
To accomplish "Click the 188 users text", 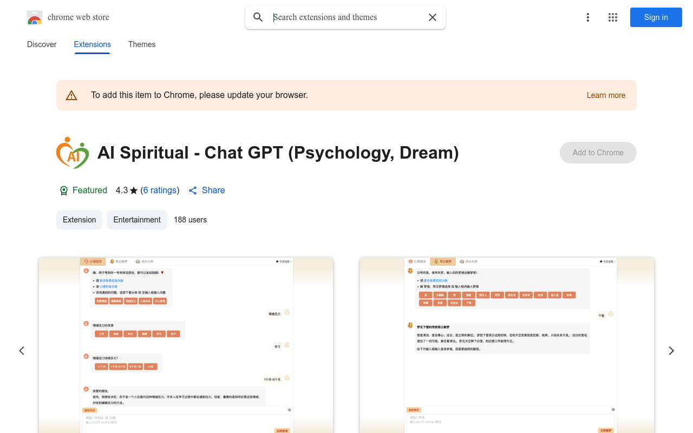I will 190,220.
